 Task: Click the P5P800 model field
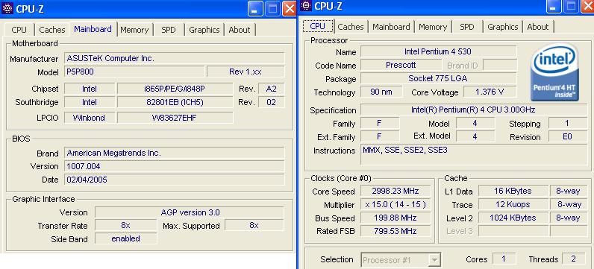(134, 72)
